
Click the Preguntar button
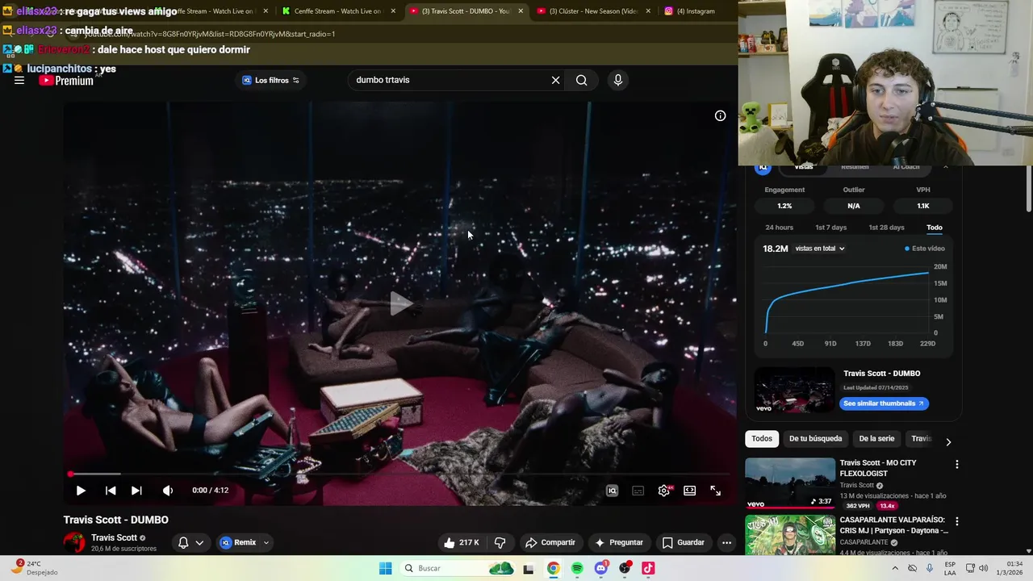click(x=619, y=542)
